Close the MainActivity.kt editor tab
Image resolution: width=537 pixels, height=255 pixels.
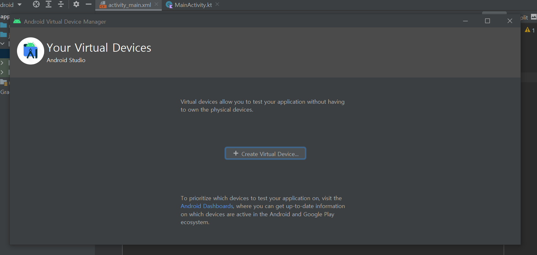pyautogui.click(x=217, y=4)
